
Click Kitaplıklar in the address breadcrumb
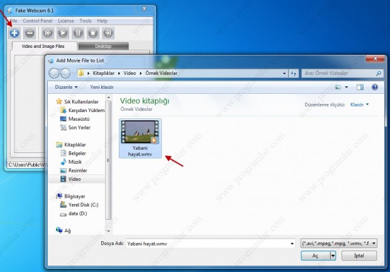coord(103,73)
